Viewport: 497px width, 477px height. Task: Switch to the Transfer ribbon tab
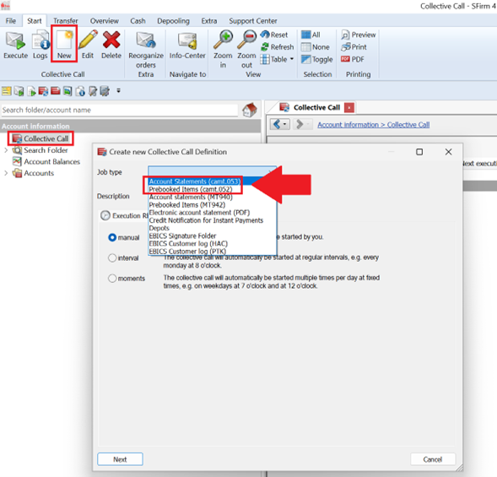tap(66, 21)
